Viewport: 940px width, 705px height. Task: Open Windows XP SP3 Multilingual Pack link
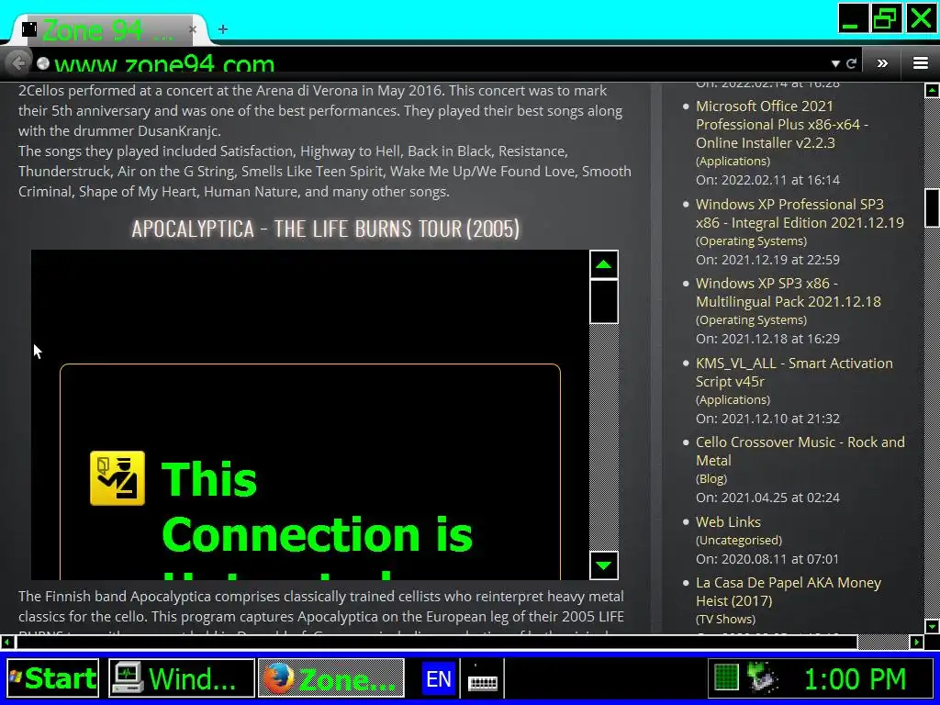(789, 292)
